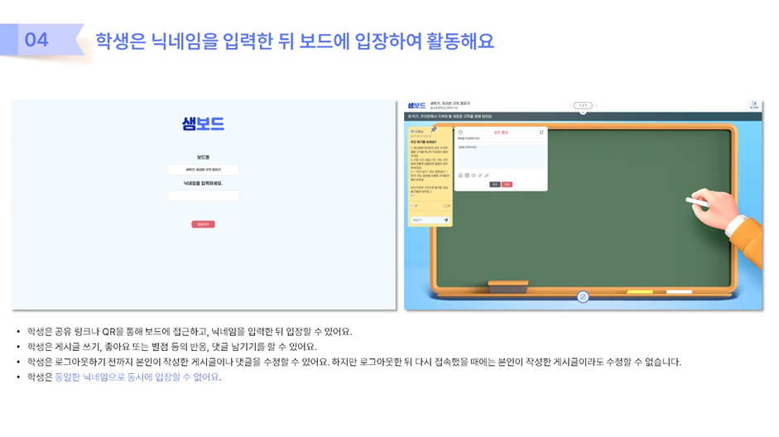This screenshot has height=437, width=779.
Task: Expand the post editor to fullscreen
Action: click(x=541, y=132)
